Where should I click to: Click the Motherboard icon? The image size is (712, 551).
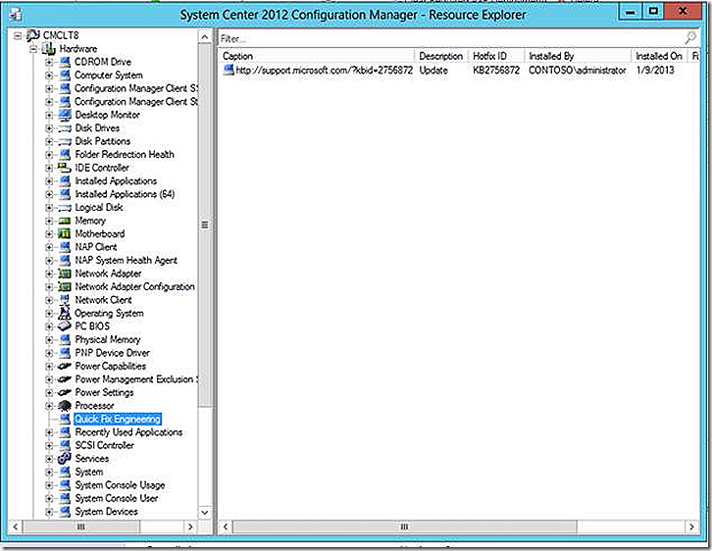pyautogui.click(x=65, y=233)
